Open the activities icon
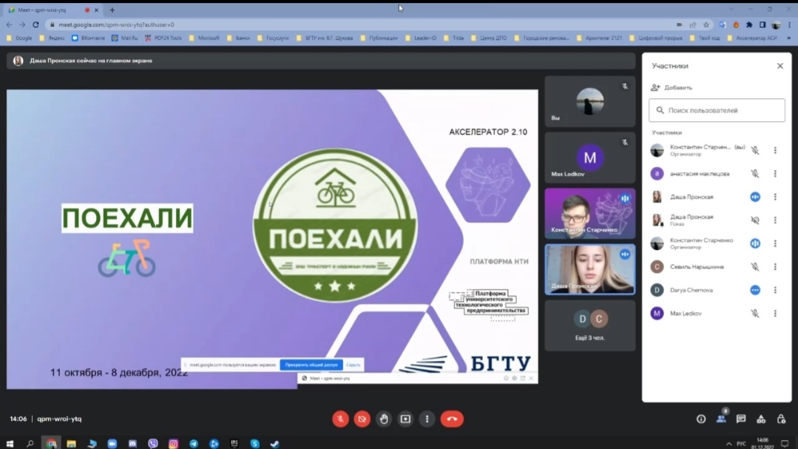 point(761,419)
